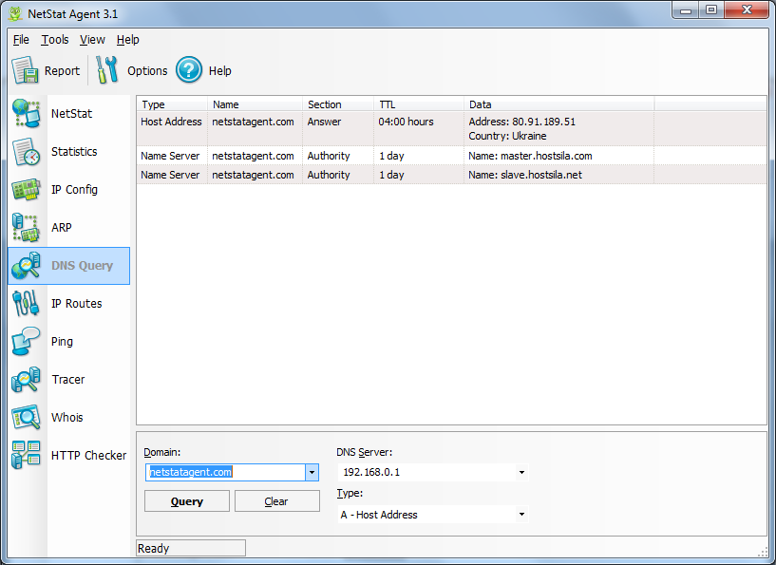776x565 pixels.
Task: Select the Whois magnifier icon
Action: [26, 417]
